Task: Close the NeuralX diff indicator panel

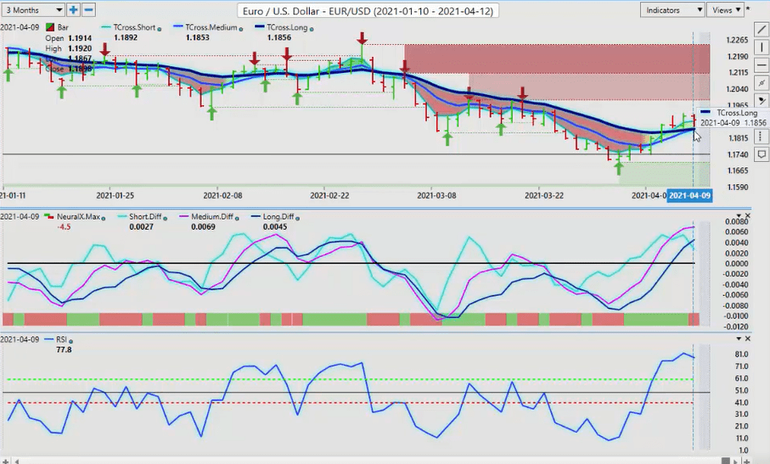Action: [748, 215]
